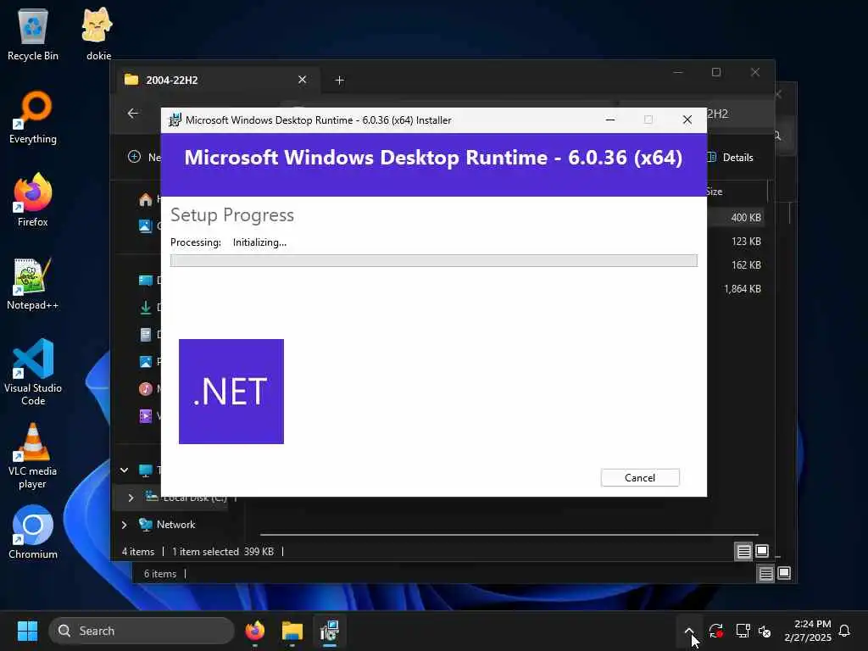Select the file sized 123 KB

(x=746, y=242)
